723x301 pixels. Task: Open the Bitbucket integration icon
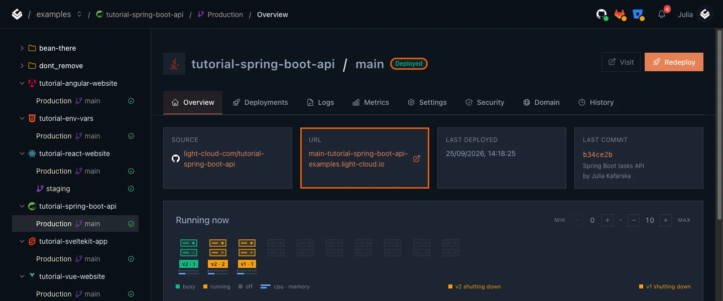click(638, 15)
